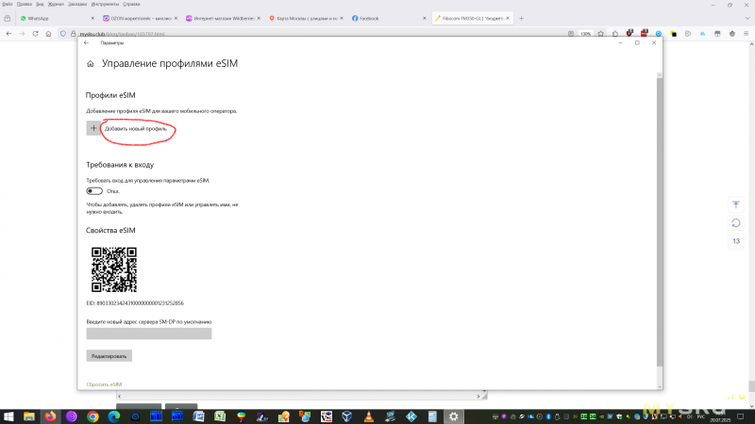Click the horizontal scrollbar's right arrow
Viewport: 755px width, 424px height.
pos(478,396)
